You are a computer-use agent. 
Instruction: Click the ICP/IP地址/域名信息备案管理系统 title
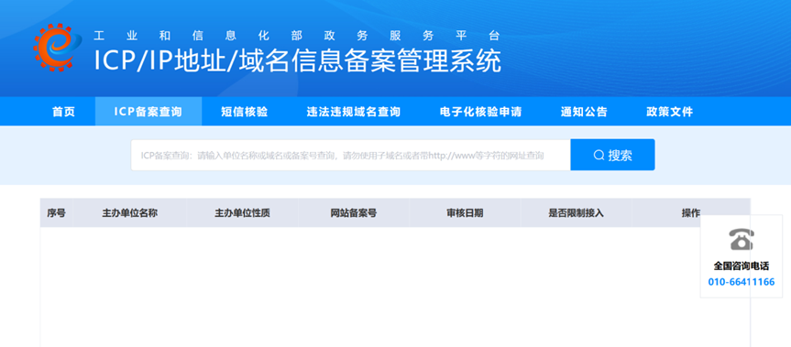click(x=298, y=61)
